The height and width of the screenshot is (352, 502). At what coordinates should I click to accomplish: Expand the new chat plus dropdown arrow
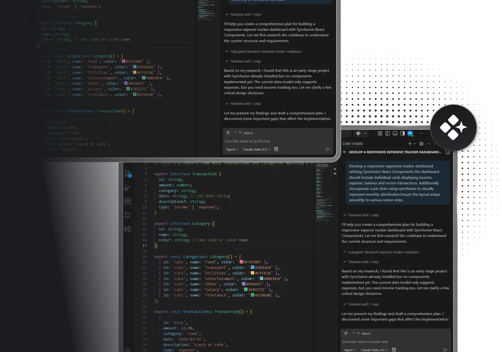(x=415, y=144)
